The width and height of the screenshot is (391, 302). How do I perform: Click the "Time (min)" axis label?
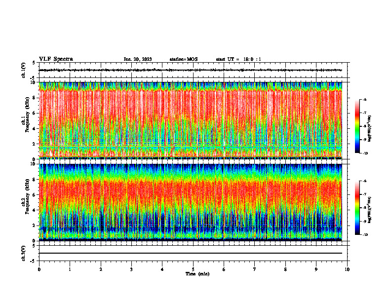(197, 274)
